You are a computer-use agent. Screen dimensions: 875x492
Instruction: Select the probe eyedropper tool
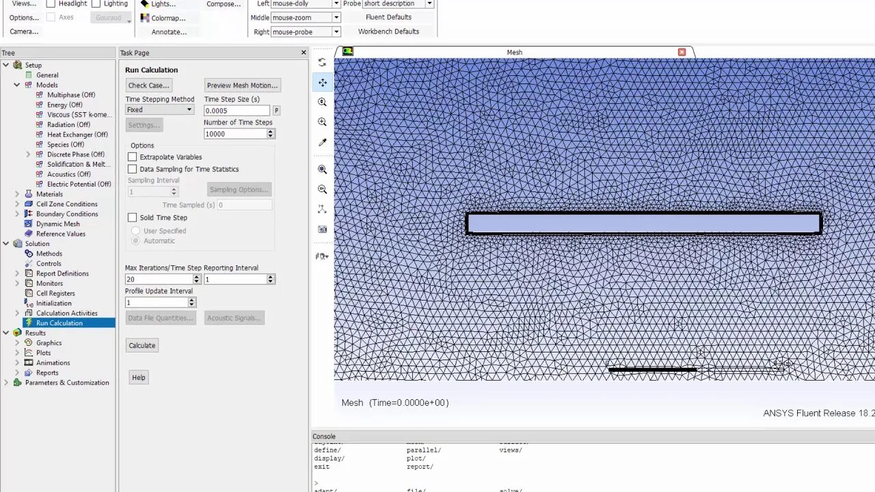(322, 142)
